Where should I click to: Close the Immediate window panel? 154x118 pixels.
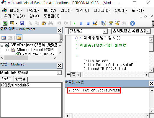click(x=151, y=83)
